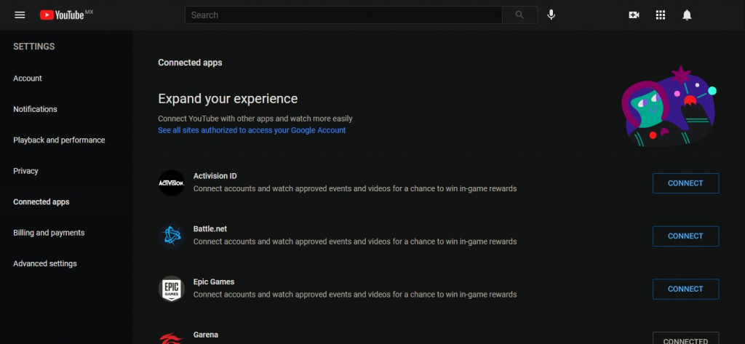Image resolution: width=745 pixels, height=344 pixels.
Task: Click the Battle.net app name
Action: 210,228
